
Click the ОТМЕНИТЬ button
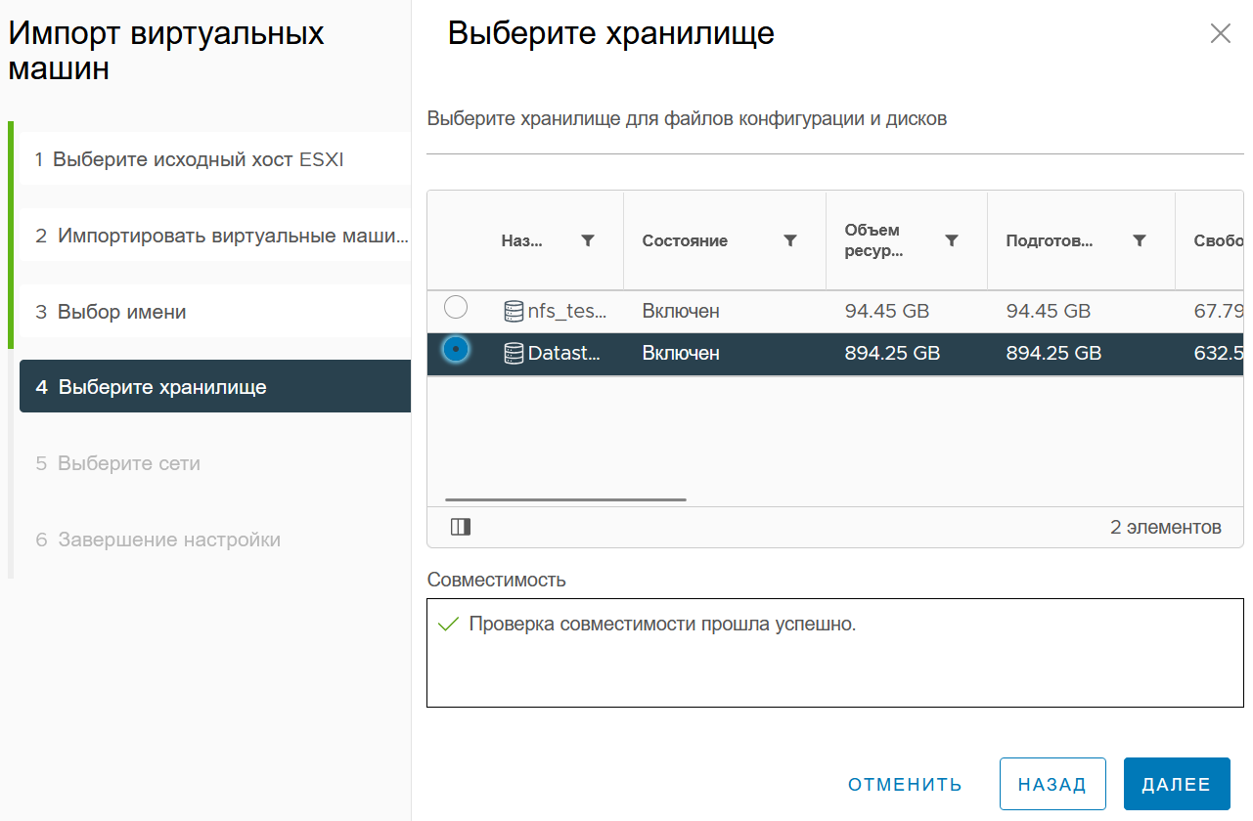pos(905,785)
